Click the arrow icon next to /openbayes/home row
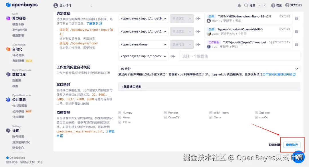 pos(198,45)
